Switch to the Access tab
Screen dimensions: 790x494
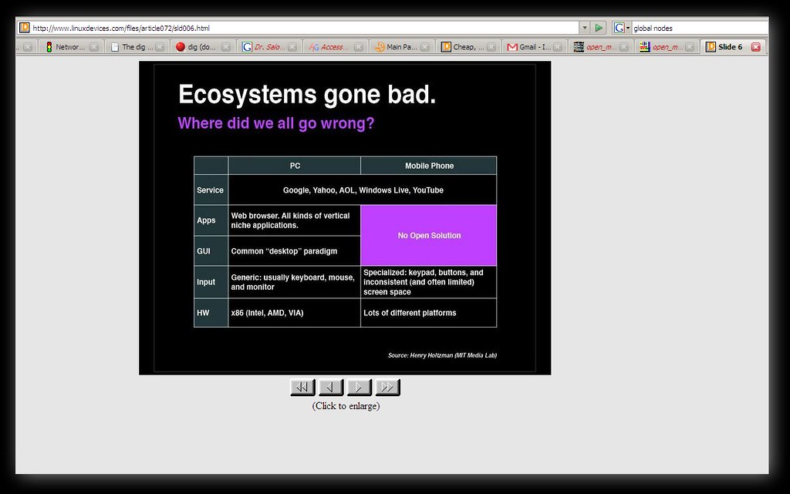point(329,47)
